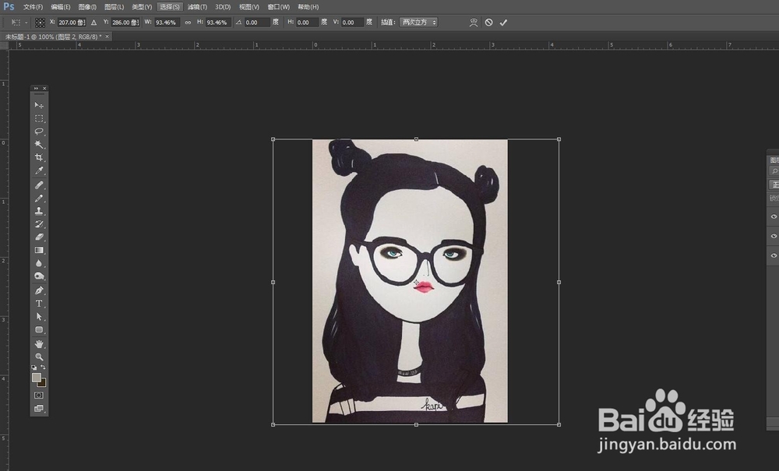The image size is (779, 471).
Task: Reset default foreground and background colors
Action: click(33, 367)
